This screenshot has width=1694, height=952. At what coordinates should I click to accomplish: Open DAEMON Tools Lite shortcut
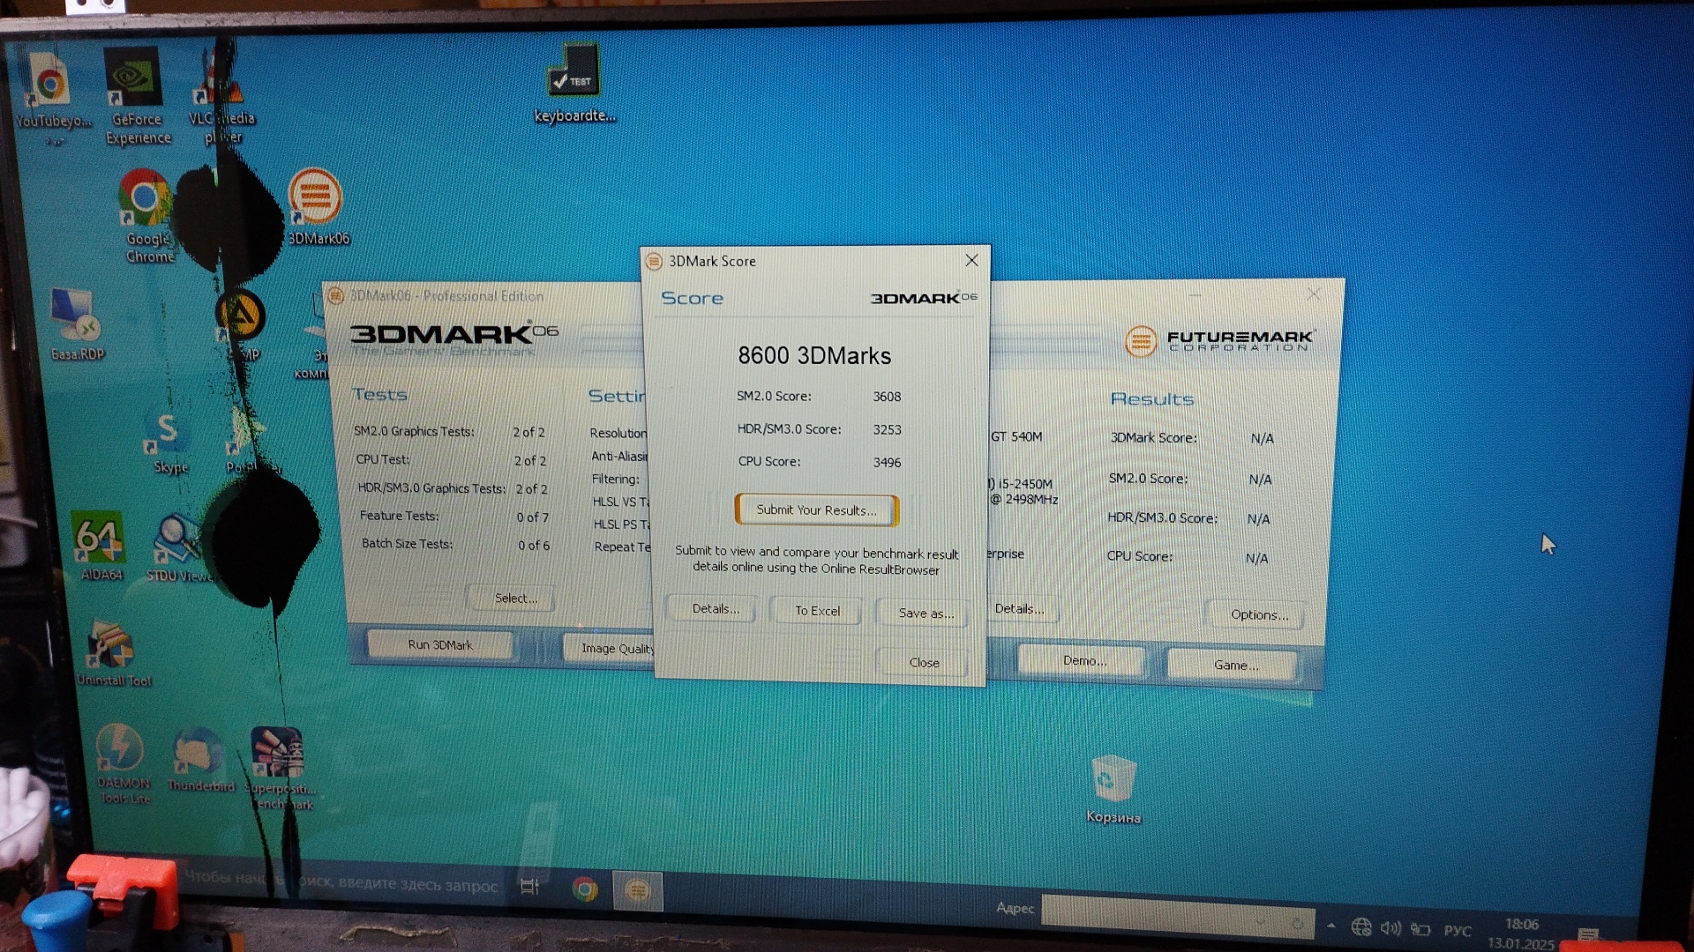(x=122, y=763)
